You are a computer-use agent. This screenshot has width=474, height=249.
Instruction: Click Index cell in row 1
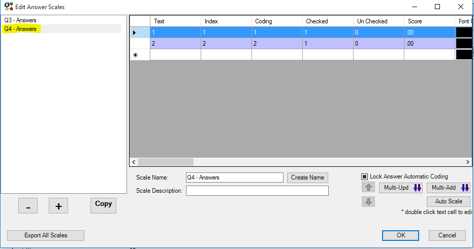pos(226,32)
